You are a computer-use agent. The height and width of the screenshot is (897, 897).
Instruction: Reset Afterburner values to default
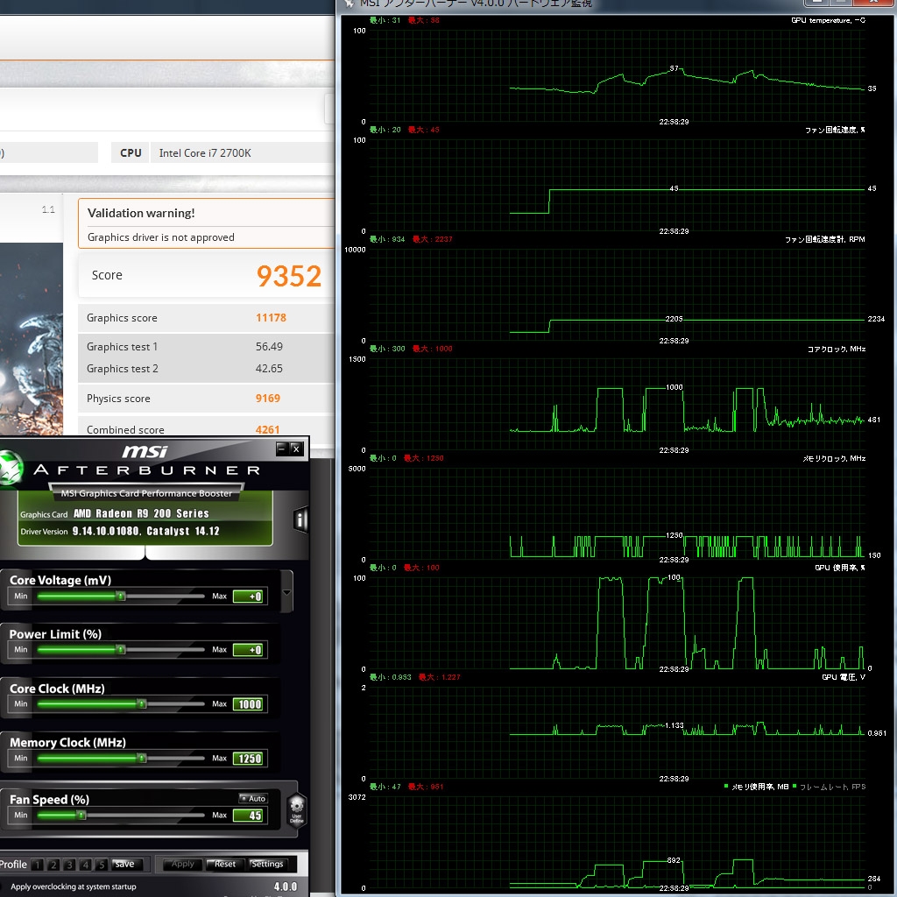pyautogui.click(x=224, y=865)
